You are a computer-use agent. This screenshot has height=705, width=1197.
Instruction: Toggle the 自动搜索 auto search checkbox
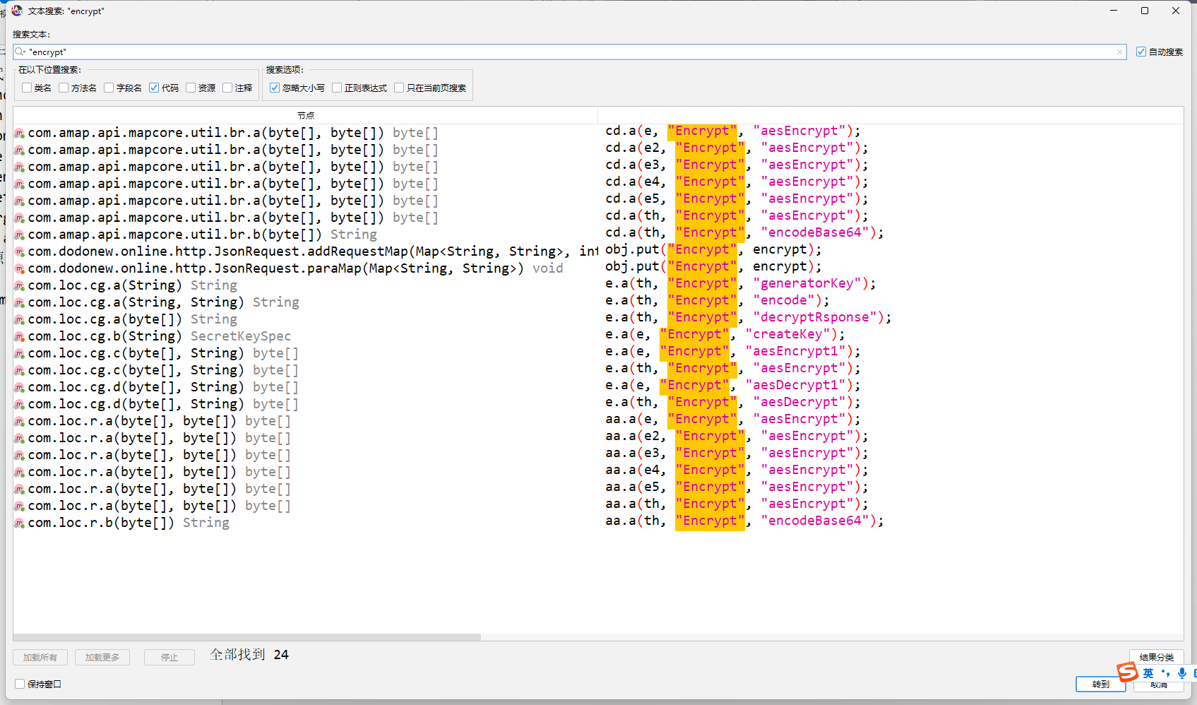[1141, 52]
